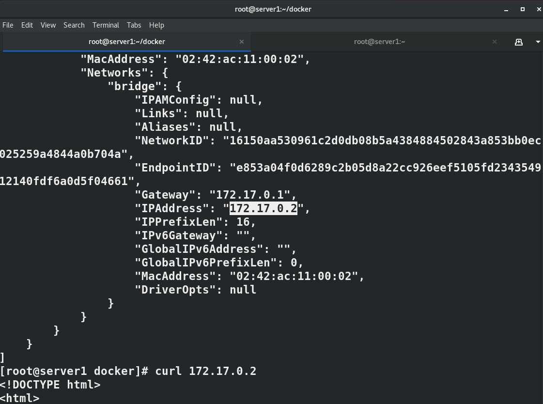Open the Help menu
This screenshot has height=404, width=543.
click(156, 25)
